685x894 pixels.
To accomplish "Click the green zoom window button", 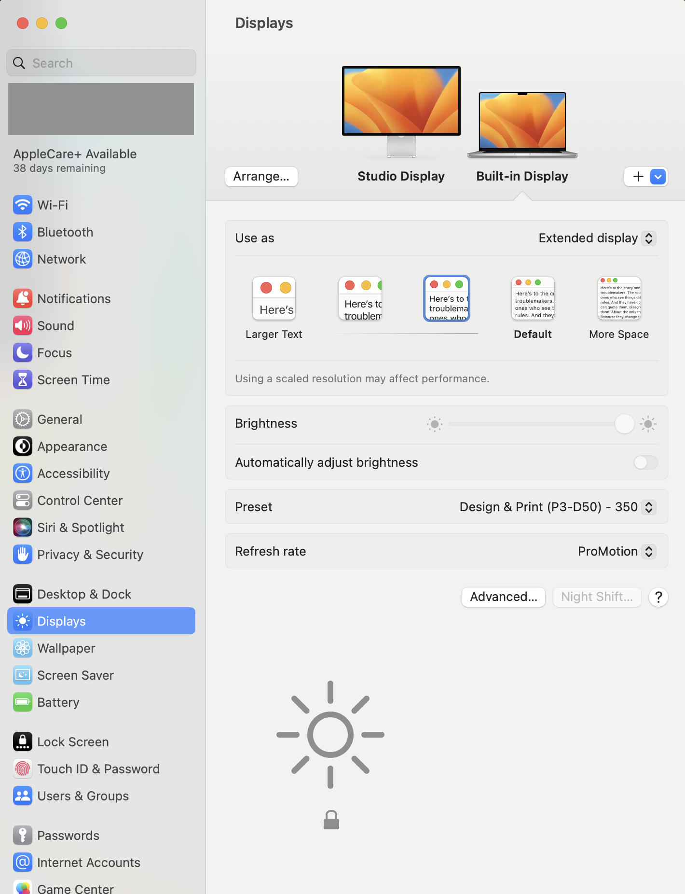I will 61,23.
